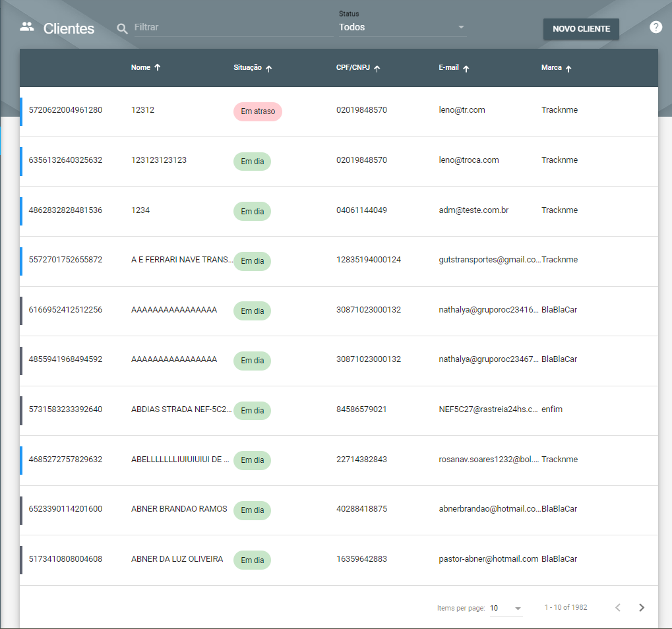
Task: Sort by Marca arrow icon
Action: [x=568, y=69]
